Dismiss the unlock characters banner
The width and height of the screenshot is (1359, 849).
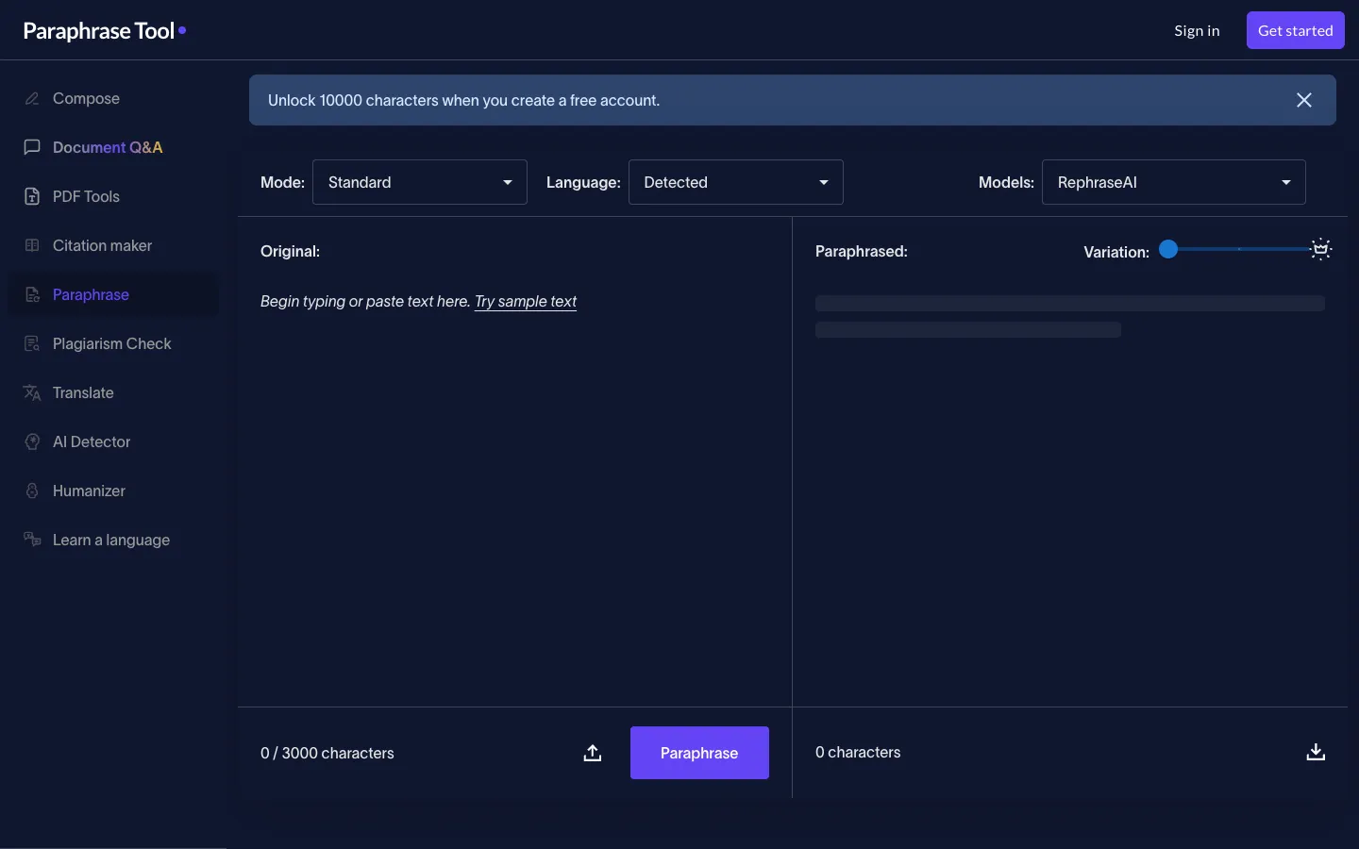click(1304, 100)
